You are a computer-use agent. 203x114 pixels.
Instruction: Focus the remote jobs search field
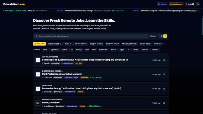pos(91,36)
